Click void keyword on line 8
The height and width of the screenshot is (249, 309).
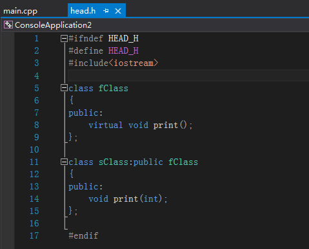click(x=138, y=125)
